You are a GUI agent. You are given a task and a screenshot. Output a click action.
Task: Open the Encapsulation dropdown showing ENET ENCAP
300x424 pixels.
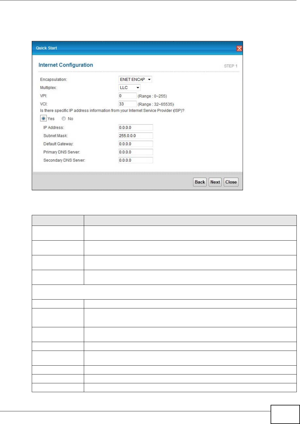[x=135, y=79]
